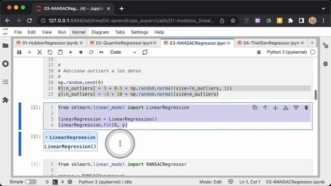Image resolution: width=331 pixels, height=186 pixels.
Task: Click the kernel status circle indicator
Action: [x=313, y=52]
